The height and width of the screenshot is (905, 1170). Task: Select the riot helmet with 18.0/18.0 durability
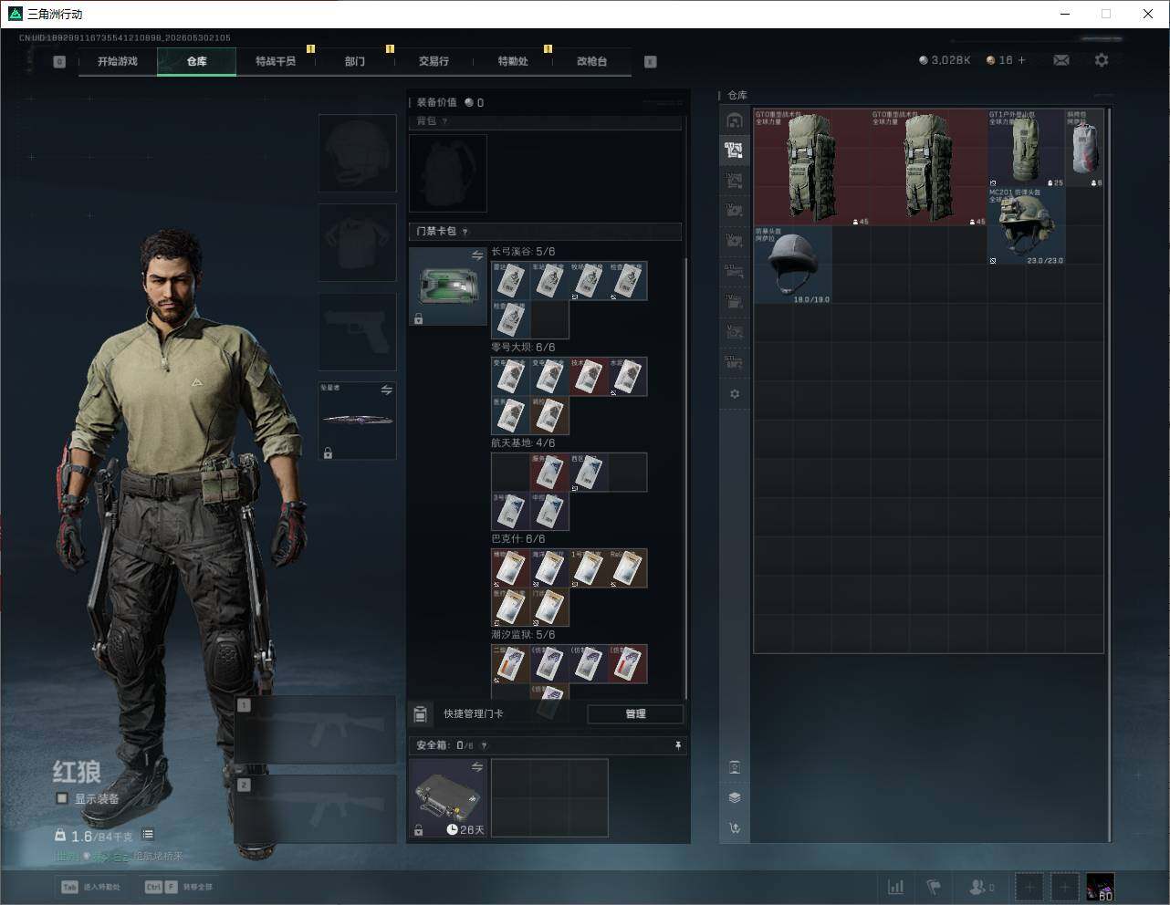click(793, 265)
